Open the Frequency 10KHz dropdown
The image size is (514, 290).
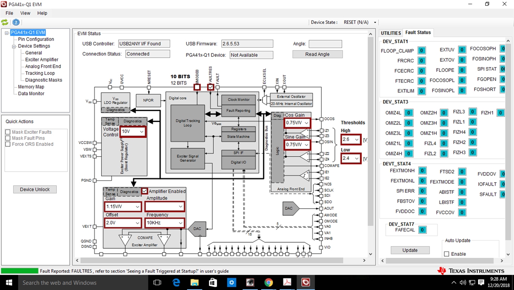coord(165,223)
